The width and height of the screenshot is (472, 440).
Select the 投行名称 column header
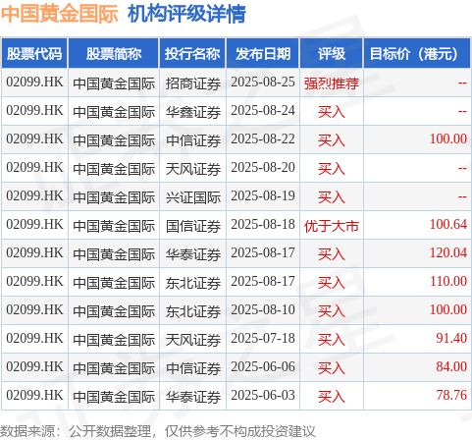click(x=192, y=53)
